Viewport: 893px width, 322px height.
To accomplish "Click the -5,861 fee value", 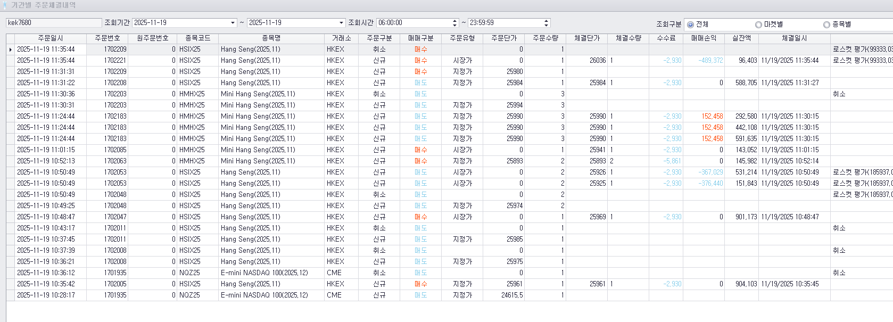I will coord(672,161).
